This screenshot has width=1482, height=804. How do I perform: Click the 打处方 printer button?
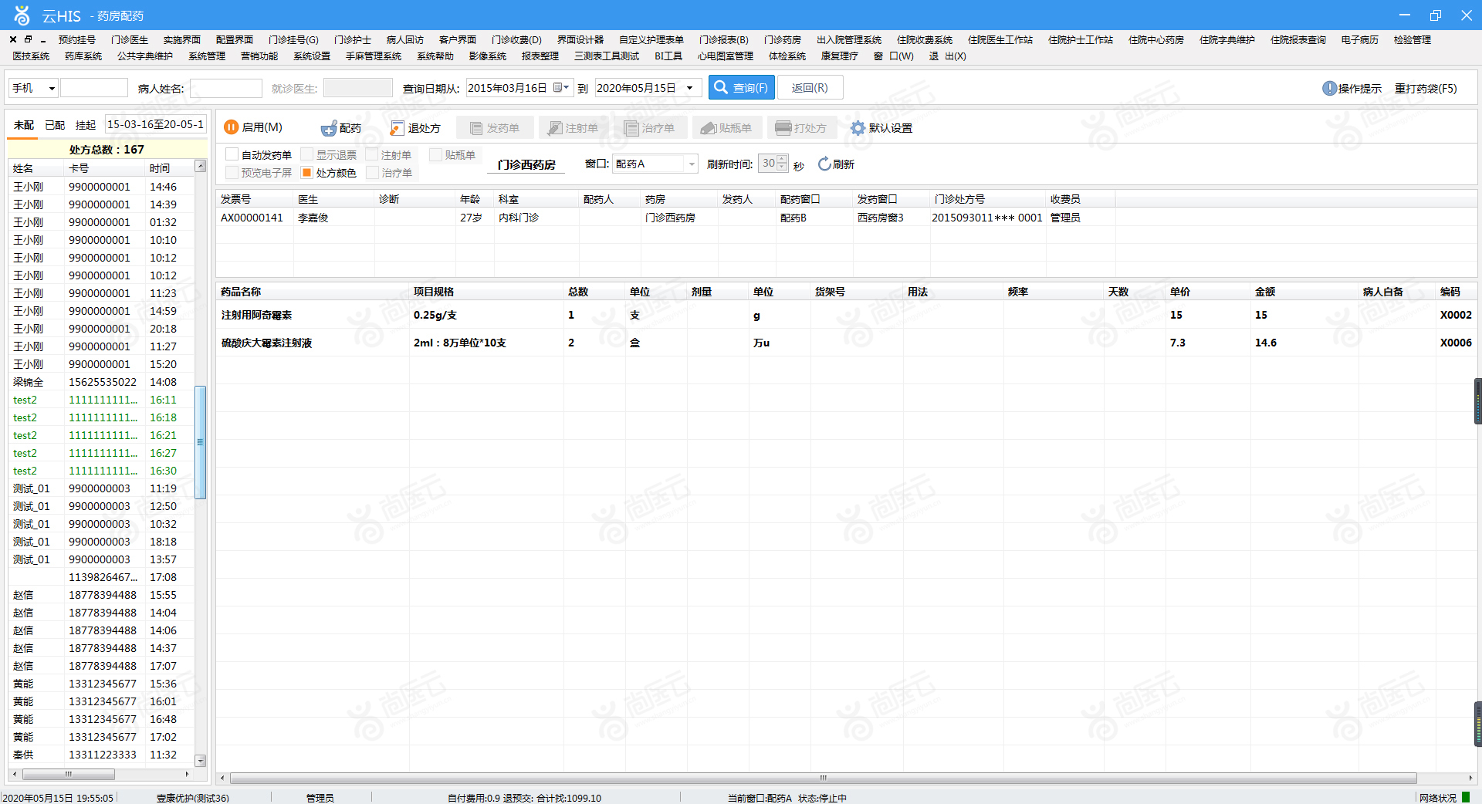(x=801, y=127)
